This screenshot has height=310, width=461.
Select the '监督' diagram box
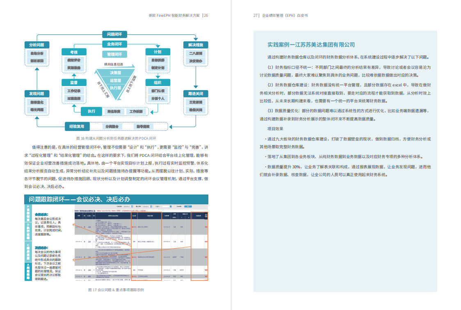pyautogui.click(x=74, y=82)
